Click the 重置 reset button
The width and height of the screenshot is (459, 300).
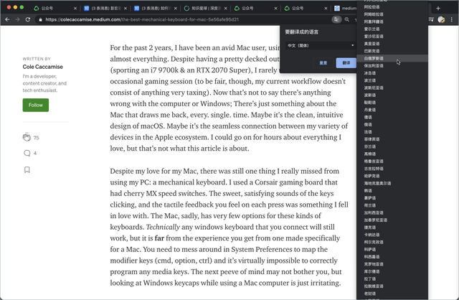[x=323, y=63]
